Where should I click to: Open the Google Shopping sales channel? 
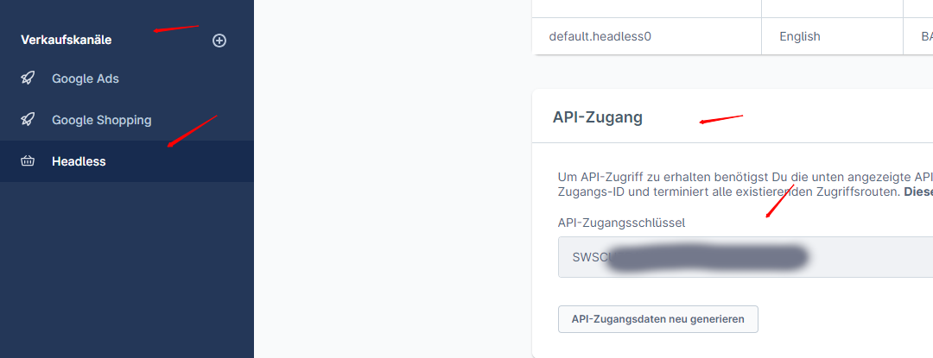click(101, 120)
